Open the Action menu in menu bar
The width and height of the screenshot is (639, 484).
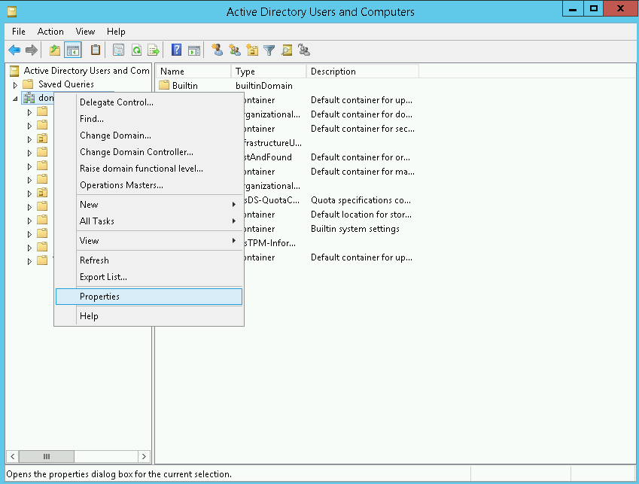[50, 32]
